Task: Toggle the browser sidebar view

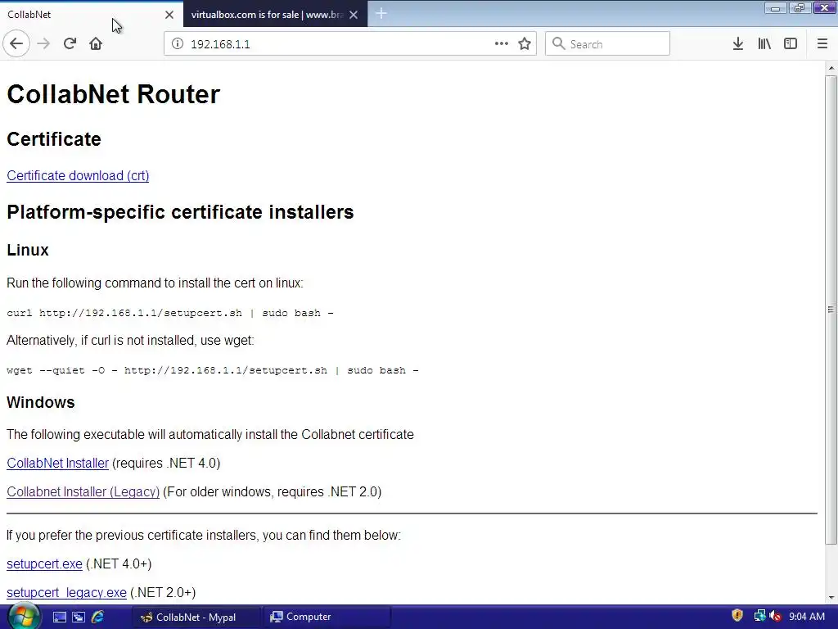Action: (x=791, y=44)
